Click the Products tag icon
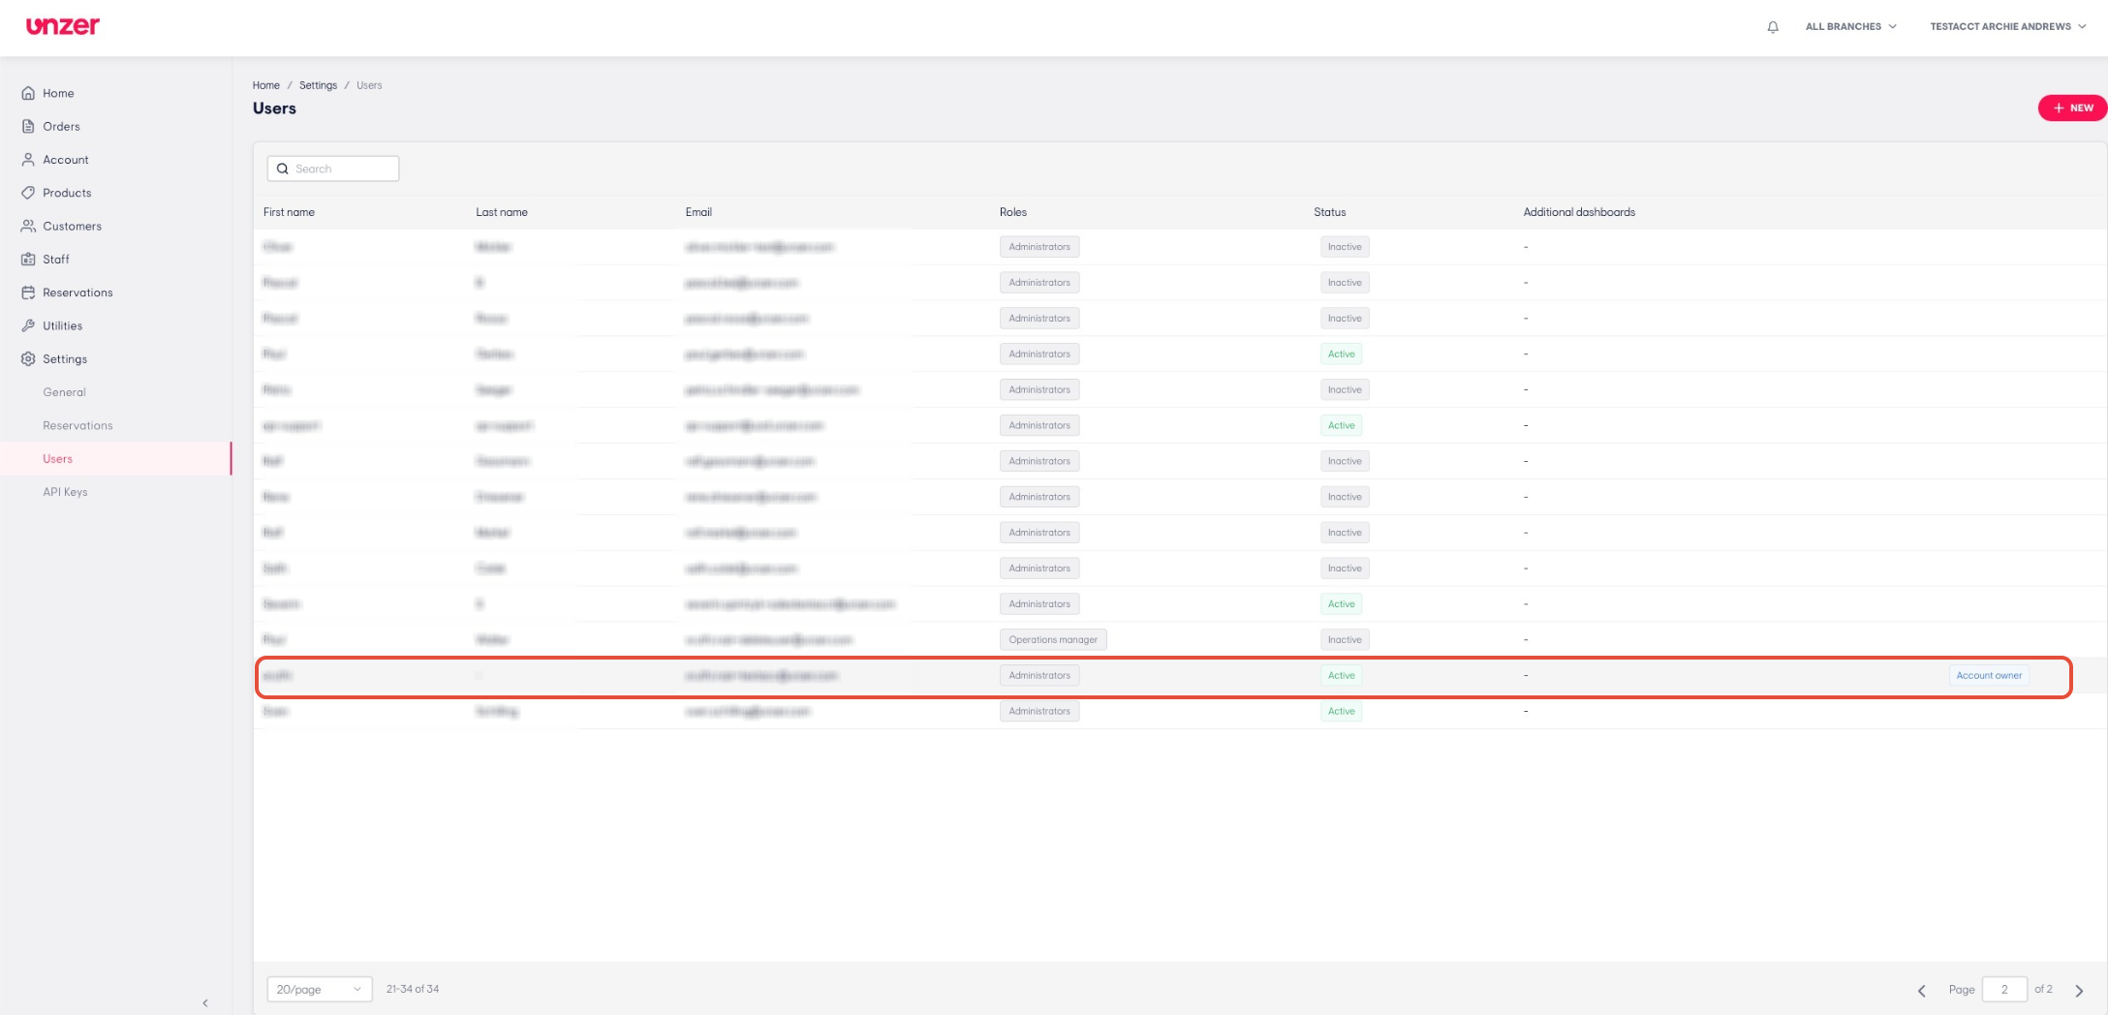The image size is (2108, 1015). [28, 193]
